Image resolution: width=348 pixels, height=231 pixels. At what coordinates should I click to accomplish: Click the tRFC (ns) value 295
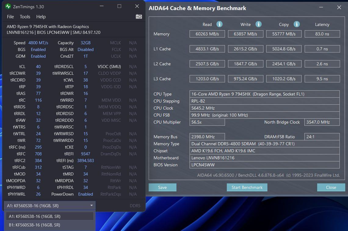tap(38, 147)
